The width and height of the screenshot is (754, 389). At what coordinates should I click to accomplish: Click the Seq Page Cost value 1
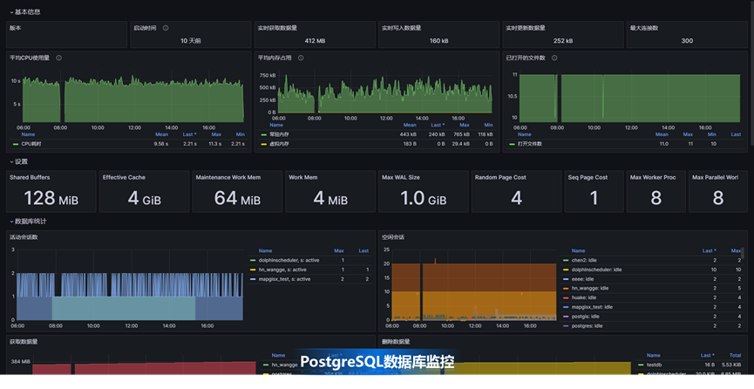(x=594, y=198)
